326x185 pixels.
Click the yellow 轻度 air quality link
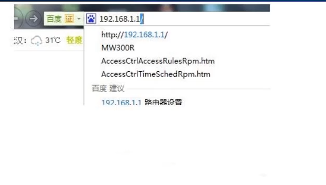(x=74, y=40)
